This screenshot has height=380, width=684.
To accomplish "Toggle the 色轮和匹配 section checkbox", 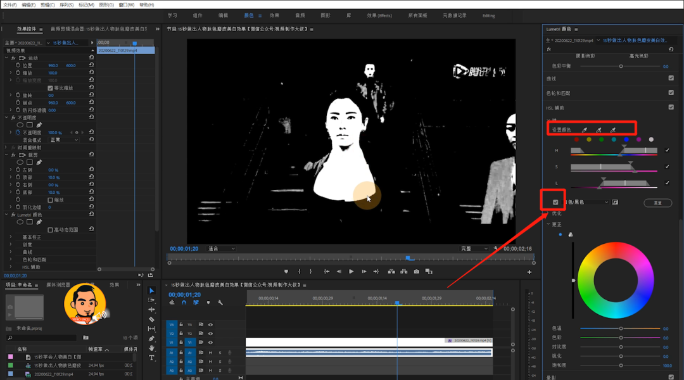I will click(x=671, y=92).
